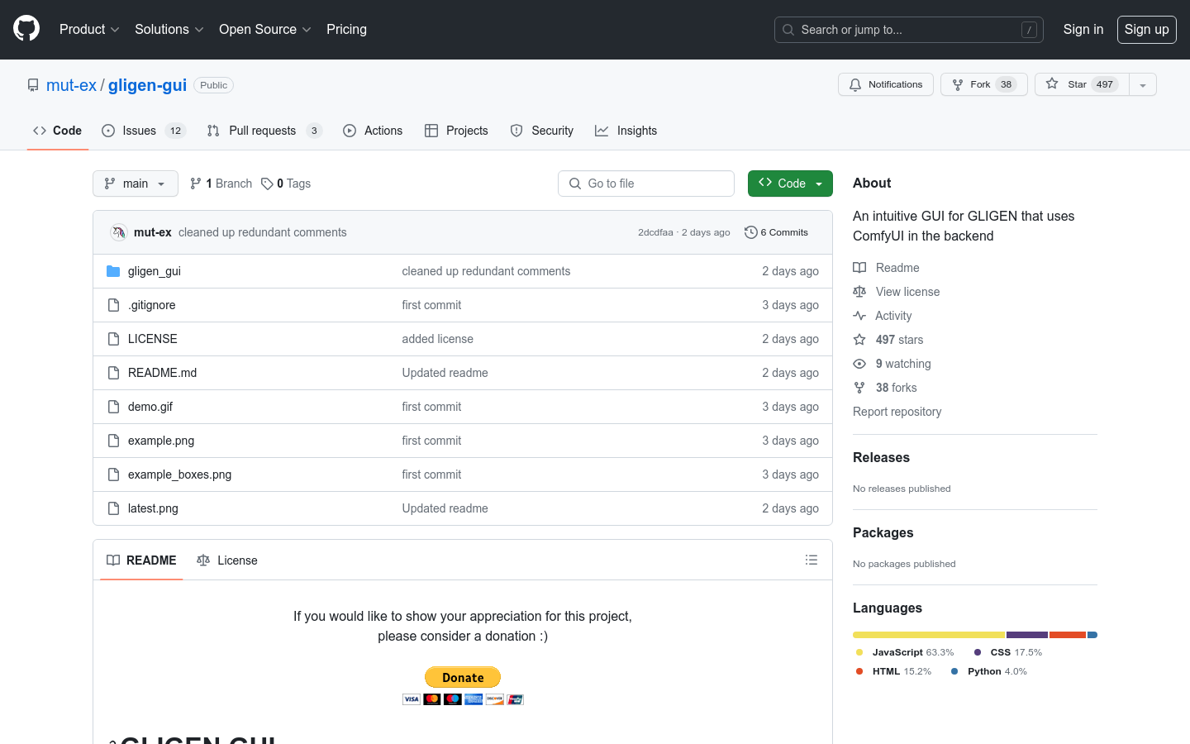Fork the repository
1190x744 pixels.
(983, 84)
